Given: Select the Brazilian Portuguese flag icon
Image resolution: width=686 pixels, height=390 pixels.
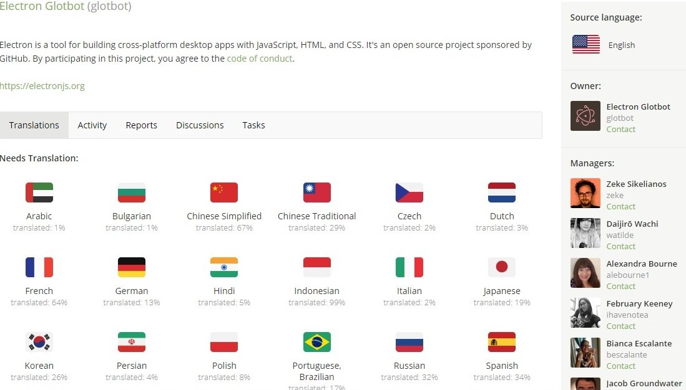Looking at the screenshot, I should click(316, 342).
